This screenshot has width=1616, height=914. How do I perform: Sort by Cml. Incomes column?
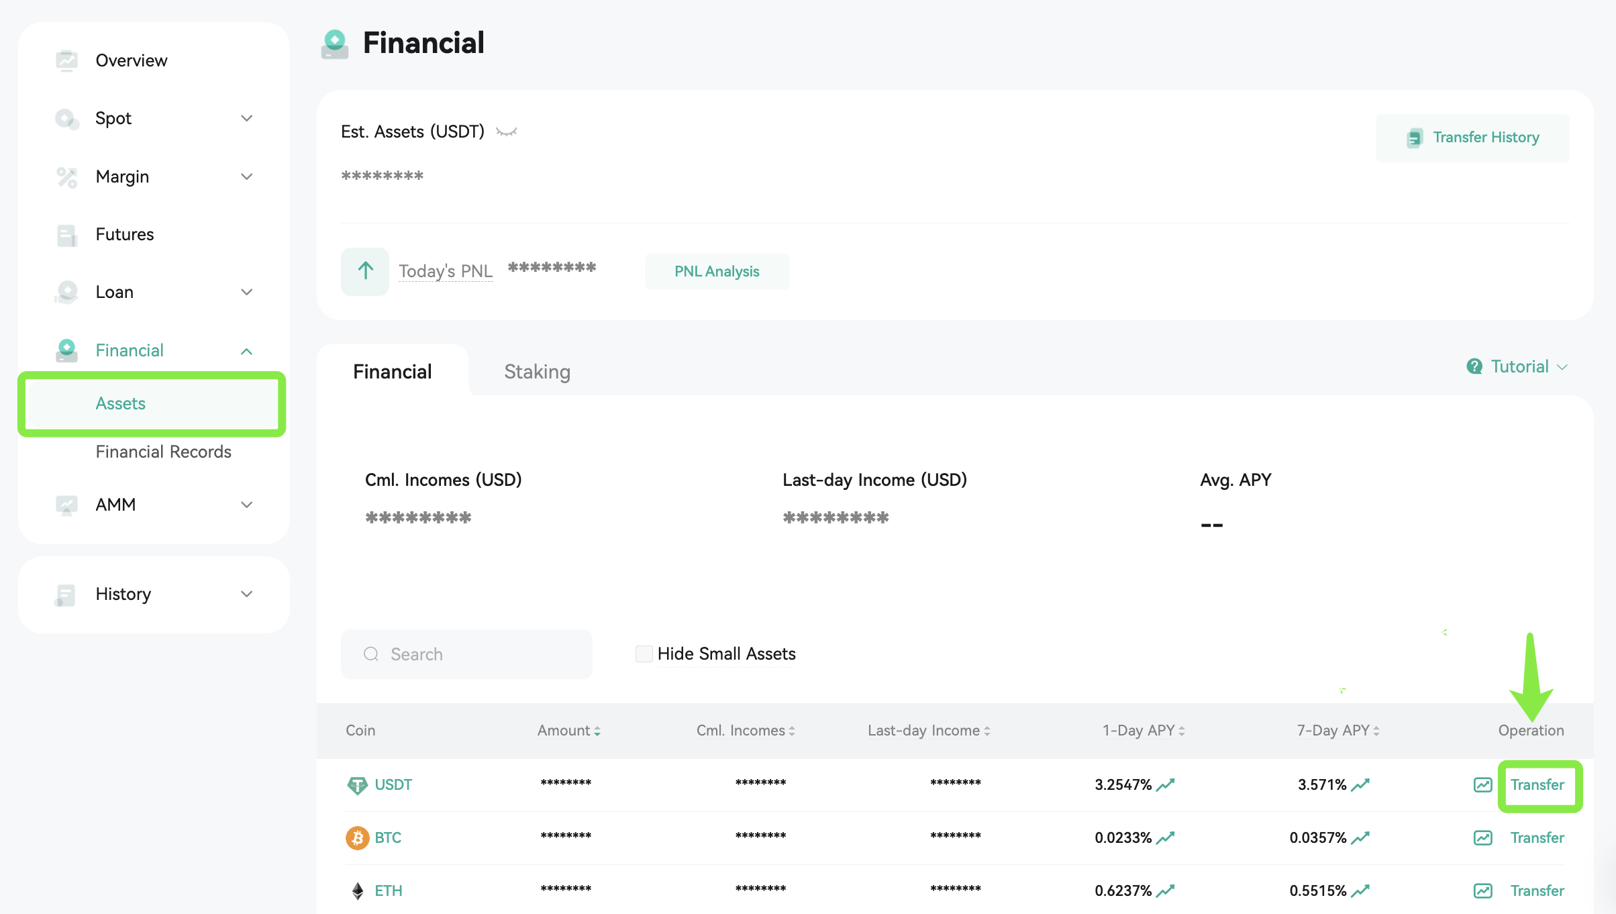pyautogui.click(x=746, y=730)
